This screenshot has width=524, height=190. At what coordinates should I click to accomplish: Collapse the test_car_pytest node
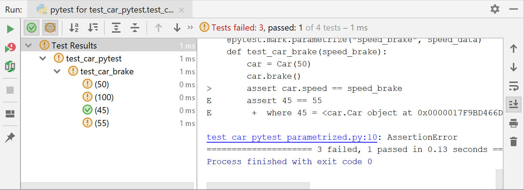(x=43, y=59)
